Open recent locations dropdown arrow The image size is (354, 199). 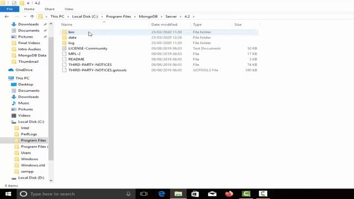(25, 17)
